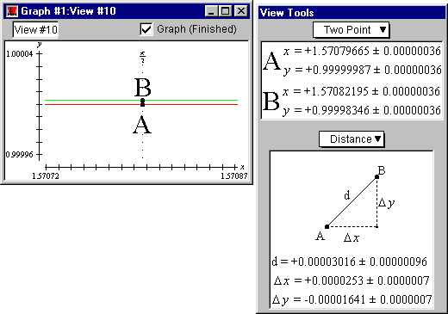Click the Δy = -0.00001641 readout
Image resolution: width=448 pixels, height=314 pixels.
coord(352,299)
